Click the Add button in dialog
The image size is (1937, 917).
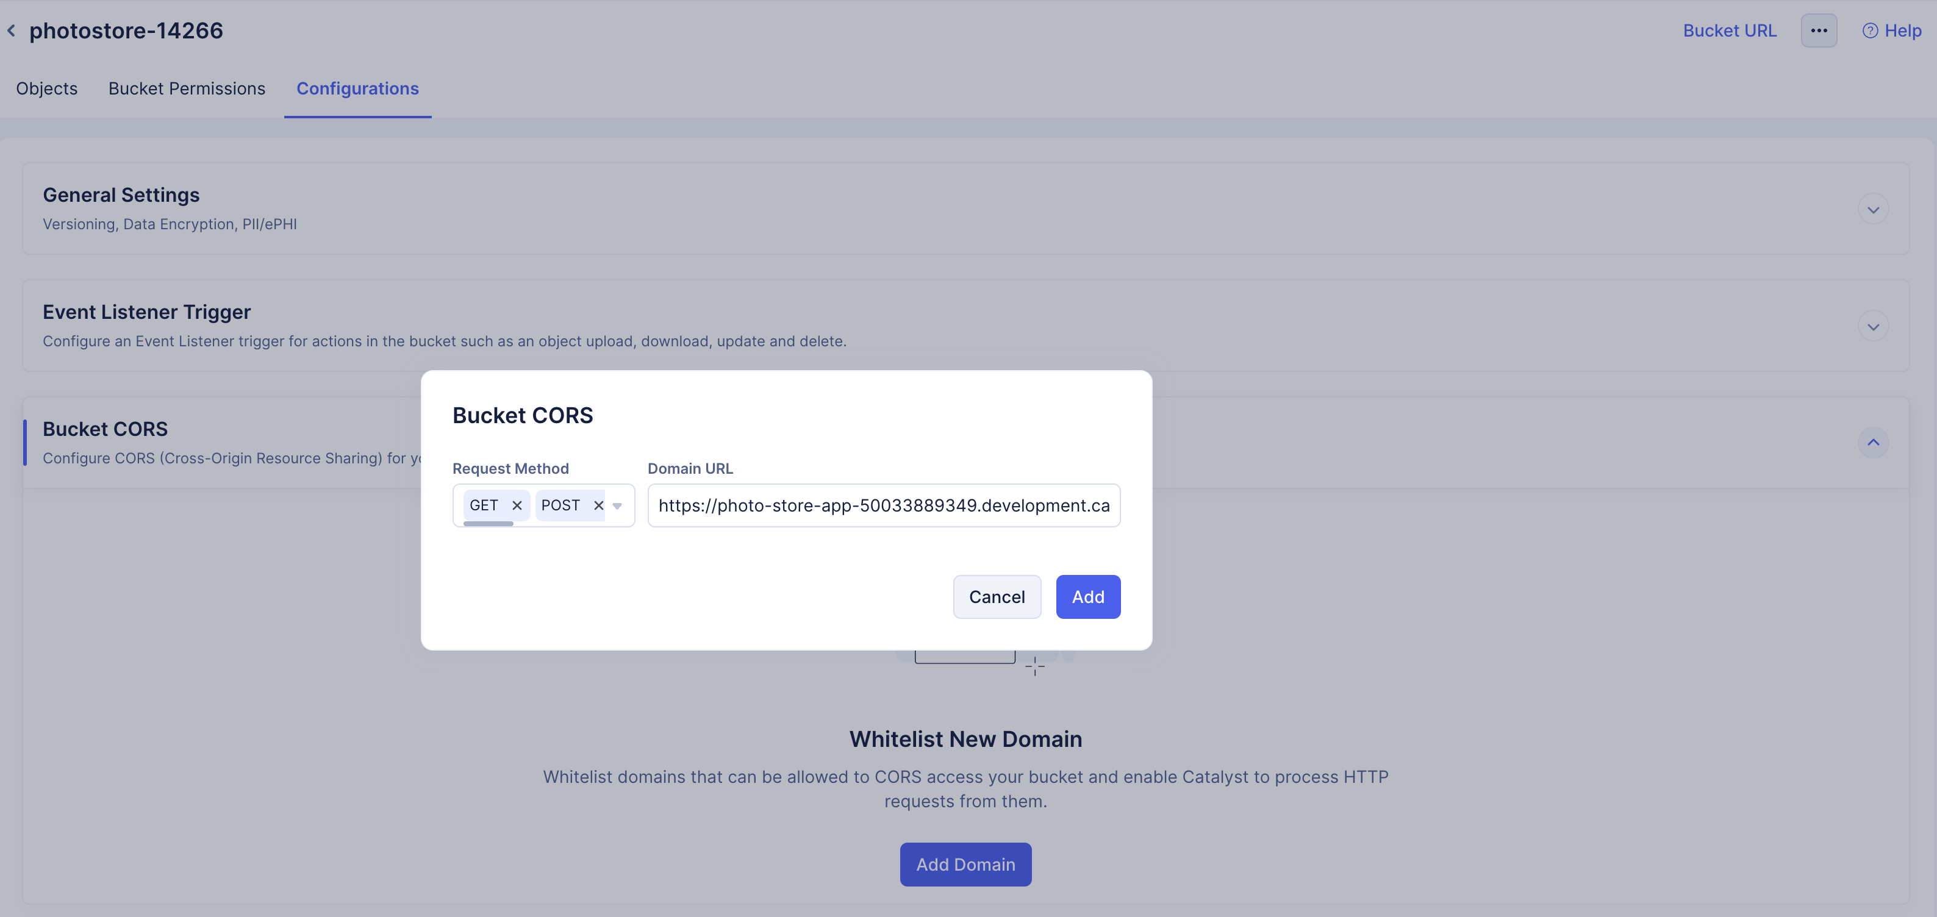pyautogui.click(x=1087, y=597)
